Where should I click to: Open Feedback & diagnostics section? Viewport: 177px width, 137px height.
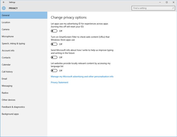pos(13,107)
